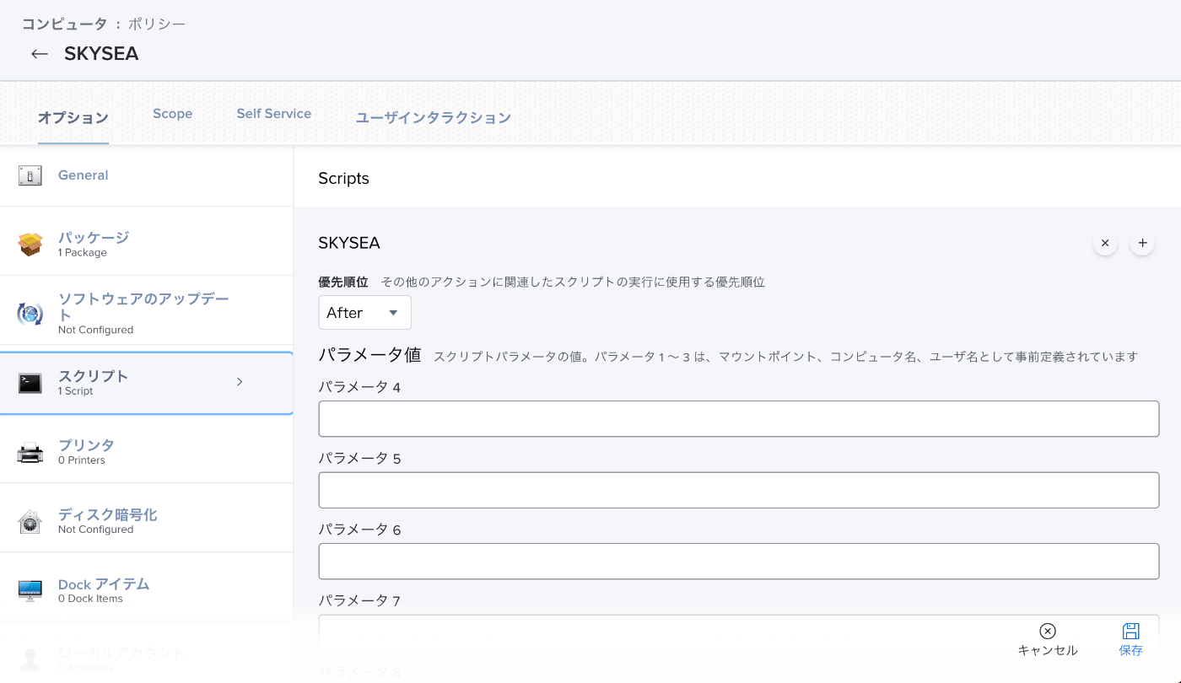Click the disk encryption vault icon

coord(30,522)
